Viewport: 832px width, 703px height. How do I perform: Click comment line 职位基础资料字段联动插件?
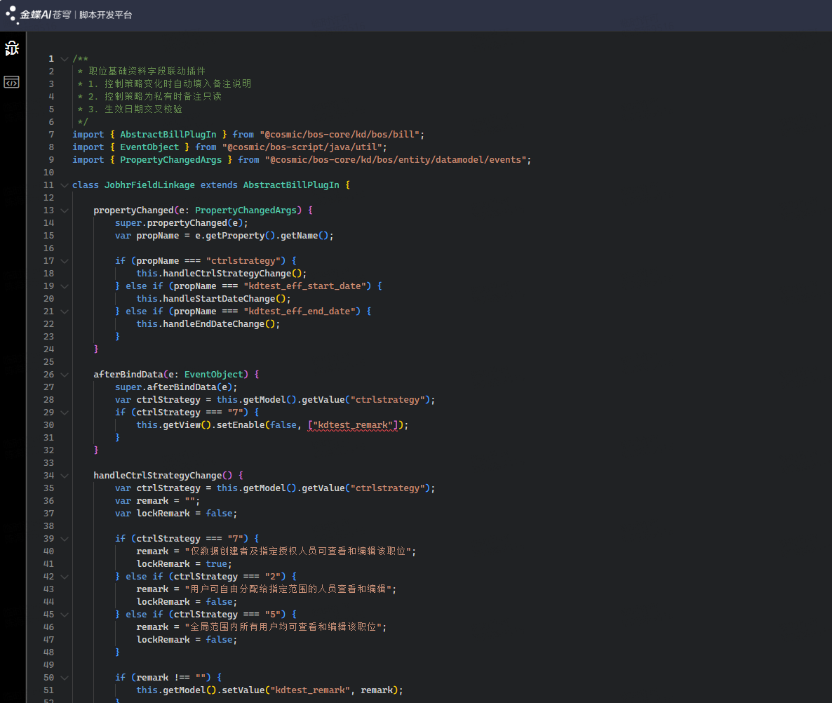[147, 71]
